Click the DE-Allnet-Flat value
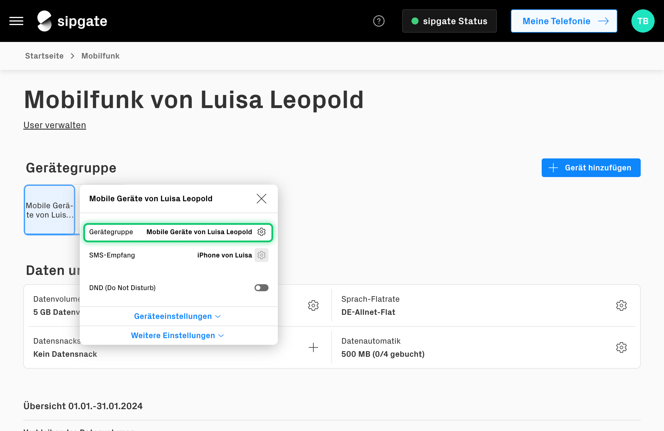 click(368, 312)
